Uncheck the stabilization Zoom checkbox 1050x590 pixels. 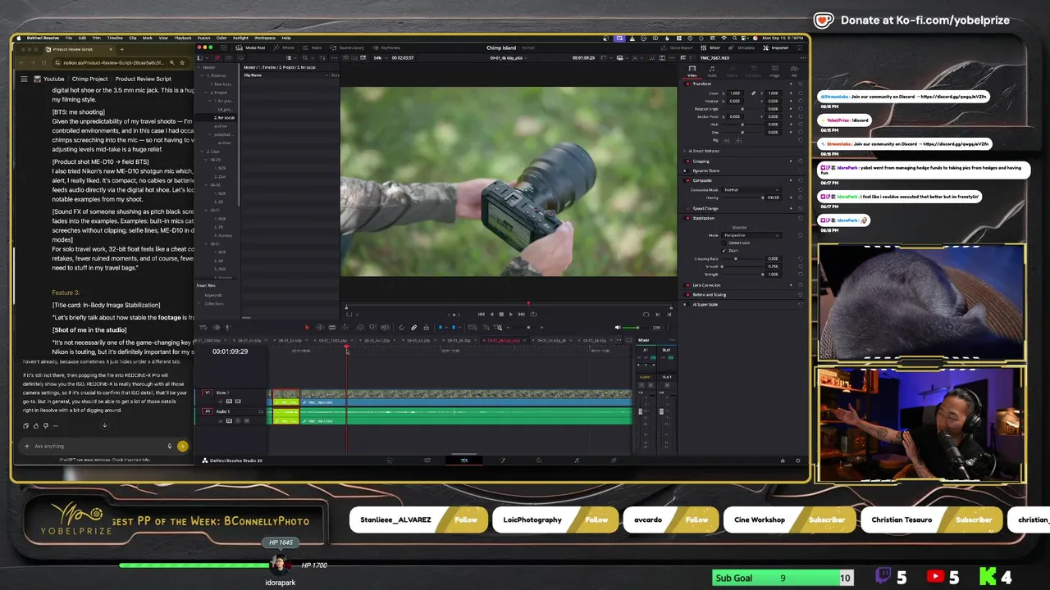point(724,251)
